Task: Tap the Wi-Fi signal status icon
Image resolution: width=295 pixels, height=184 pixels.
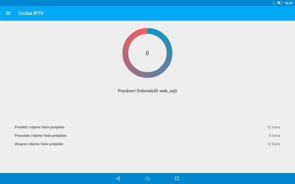Action: coord(274,3)
